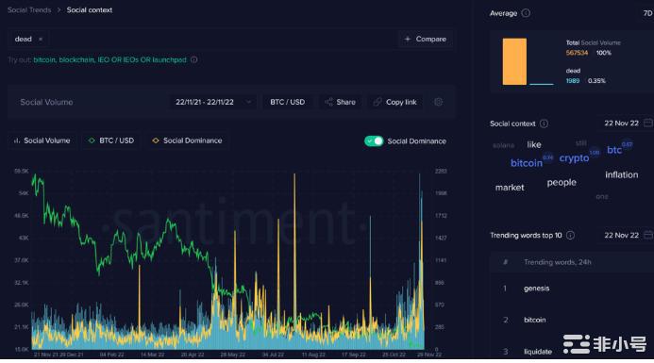Image resolution: width=654 pixels, height=363 pixels.
Task: Click the info icon beside Social context
Action: (544, 124)
